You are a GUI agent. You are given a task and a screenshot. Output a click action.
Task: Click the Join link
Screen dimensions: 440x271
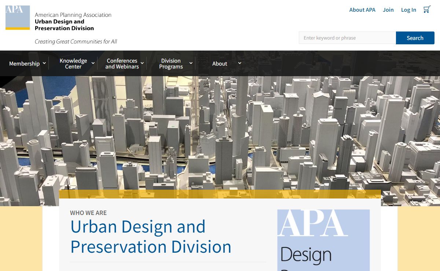click(388, 10)
